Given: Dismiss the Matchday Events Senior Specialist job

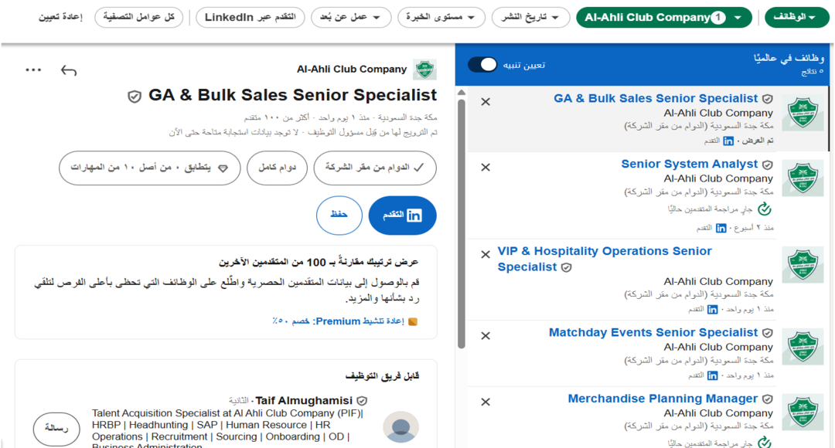Looking at the screenshot, I should click(486, 336).
